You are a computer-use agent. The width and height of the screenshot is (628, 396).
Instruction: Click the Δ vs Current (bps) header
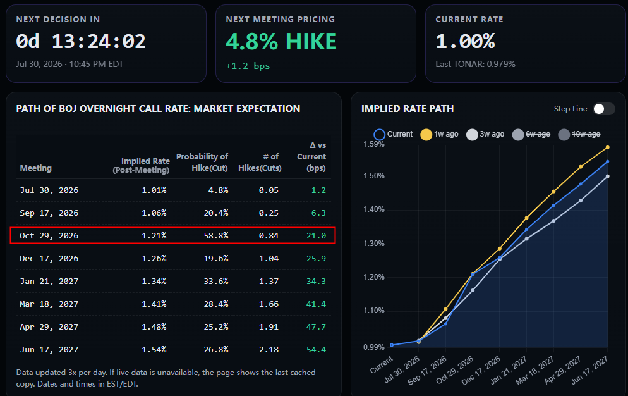pos(311,156)
